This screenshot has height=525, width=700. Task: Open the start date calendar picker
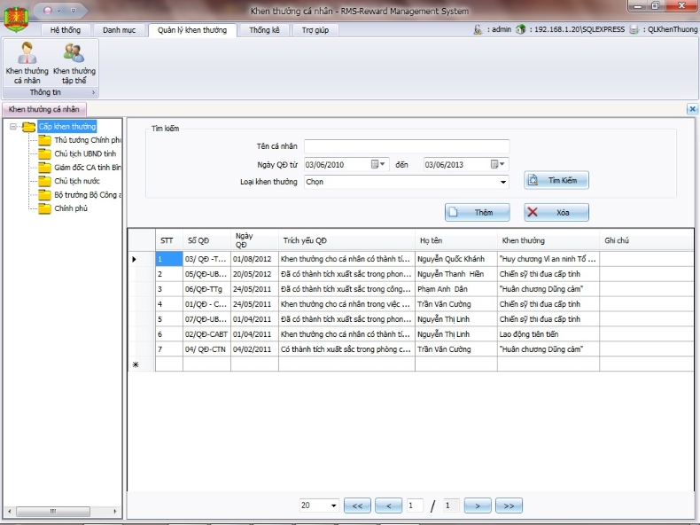coord(377,164)
